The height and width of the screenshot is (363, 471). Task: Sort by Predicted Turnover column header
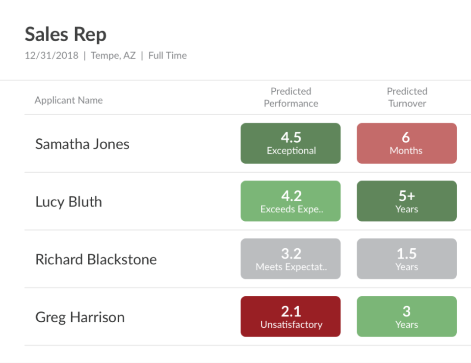(407, 97)
